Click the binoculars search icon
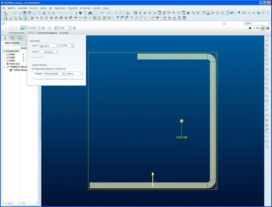Viewport: 272px width, 207px height. point(90,13)
